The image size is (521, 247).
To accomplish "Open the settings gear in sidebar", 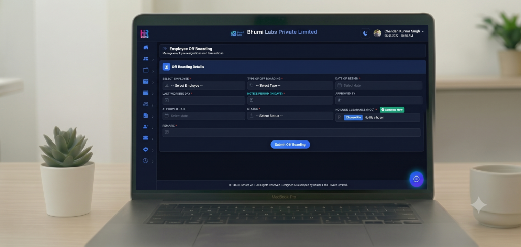I will tap(146, 149).
